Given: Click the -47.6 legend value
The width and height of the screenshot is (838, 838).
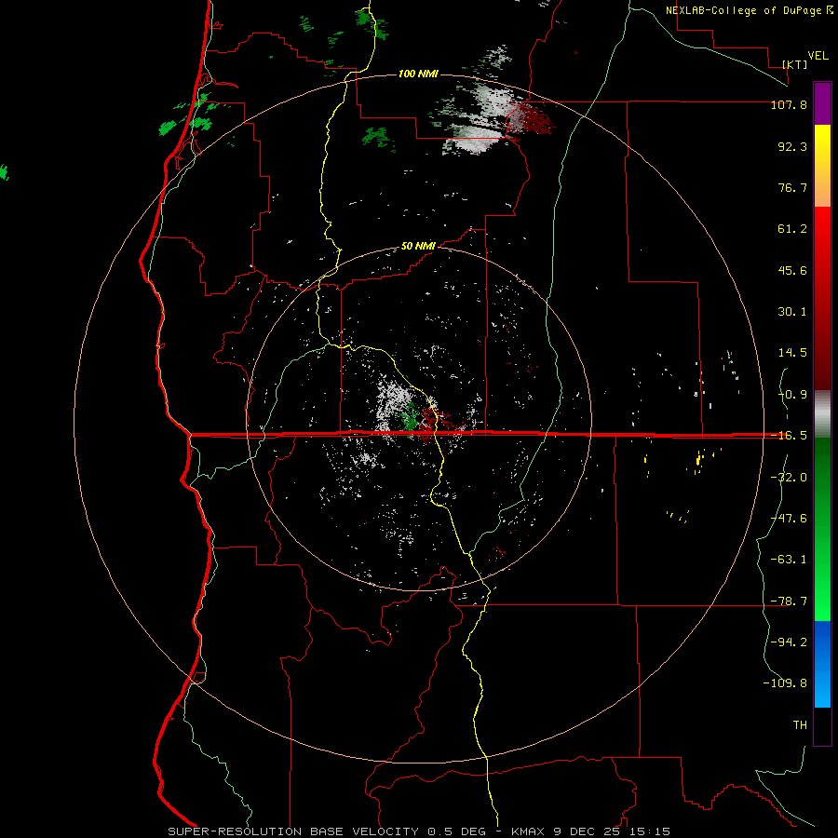Looking at the screenshot, I should (x=789, y=519).
